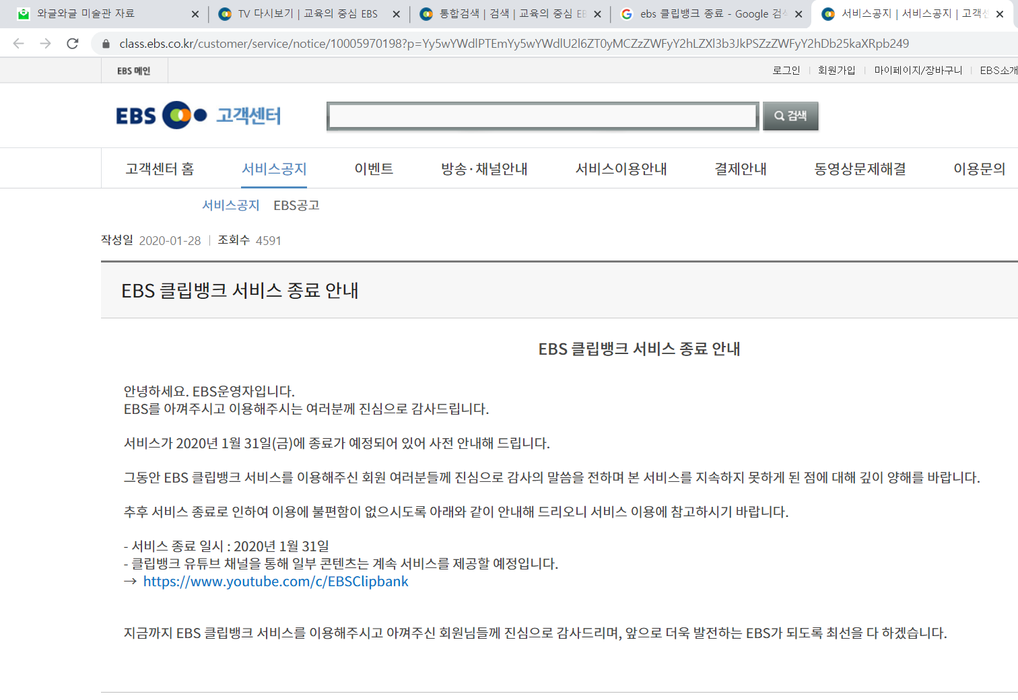
Task: Close the ebs 클립뱅크 종료 Google tab
Action: pos(799,14)
